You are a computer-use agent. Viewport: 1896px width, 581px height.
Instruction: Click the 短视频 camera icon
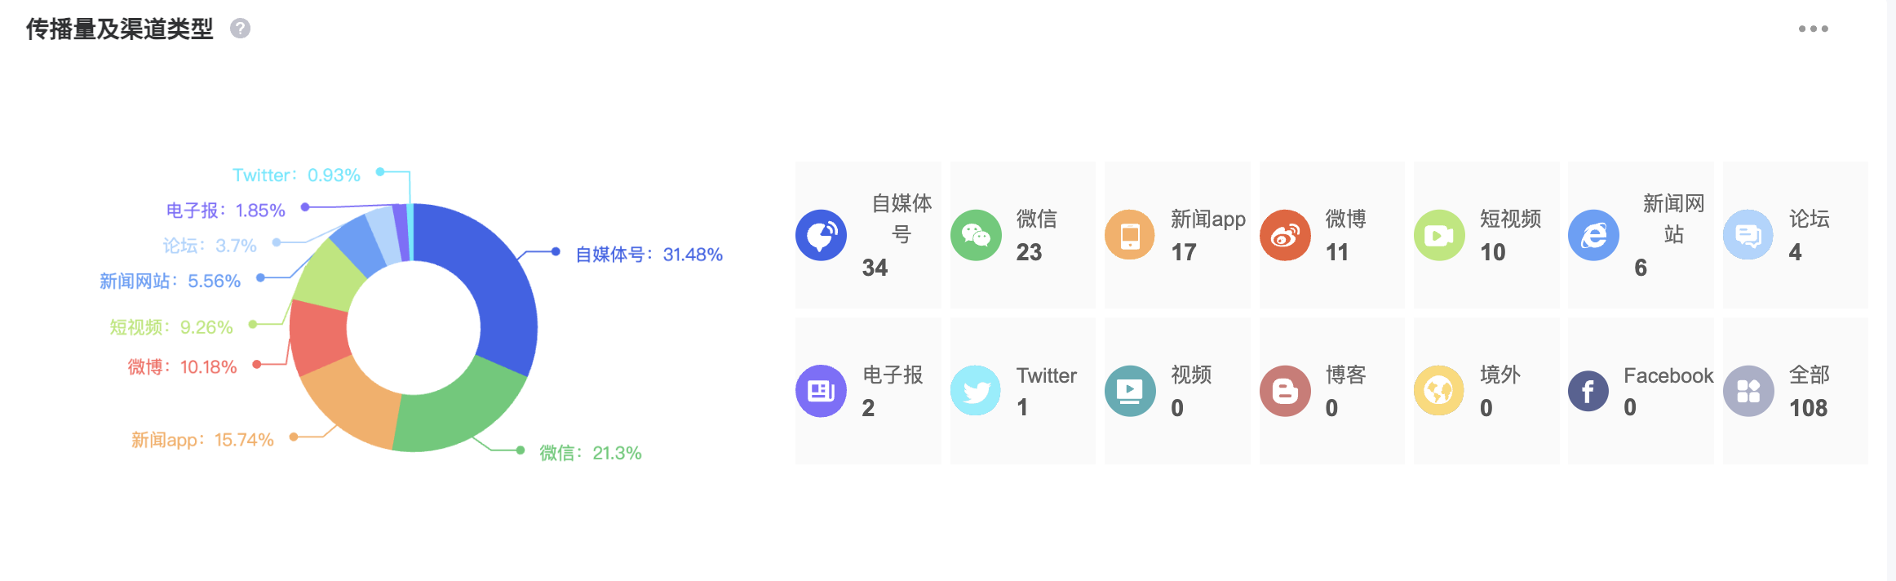coord(1439,235)
